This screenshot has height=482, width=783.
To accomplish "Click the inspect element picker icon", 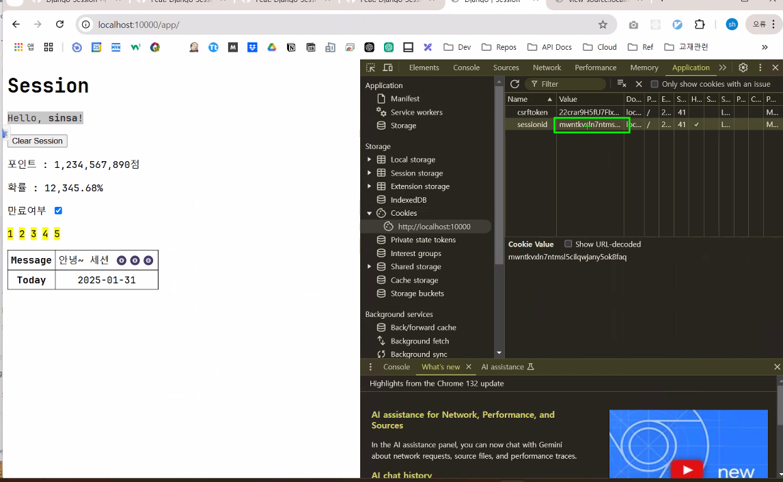I will click(370, 68).
